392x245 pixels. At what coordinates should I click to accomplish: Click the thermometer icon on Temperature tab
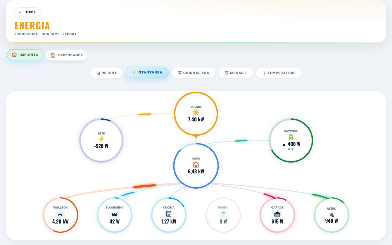coord(264,73)
